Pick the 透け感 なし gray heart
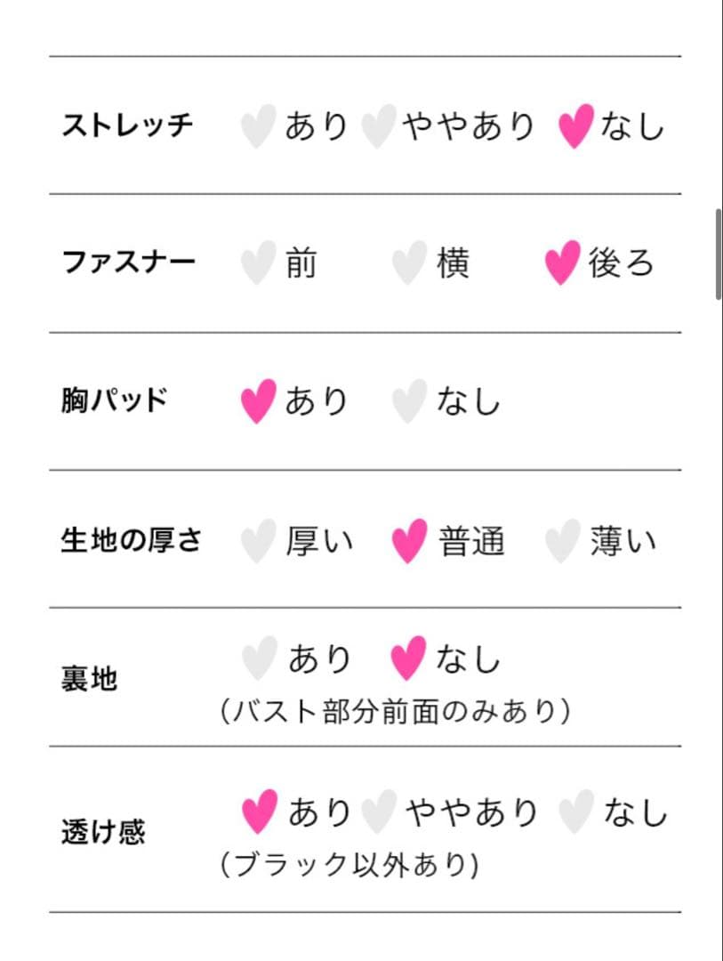The image size is (723, 961). click(576, 812)
